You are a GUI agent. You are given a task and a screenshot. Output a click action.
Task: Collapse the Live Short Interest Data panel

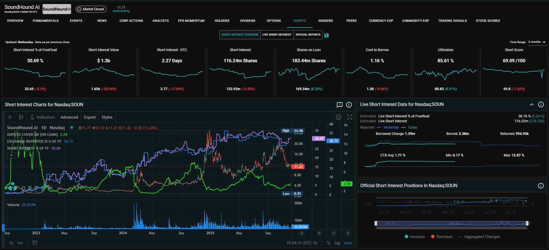pos(532,104)
